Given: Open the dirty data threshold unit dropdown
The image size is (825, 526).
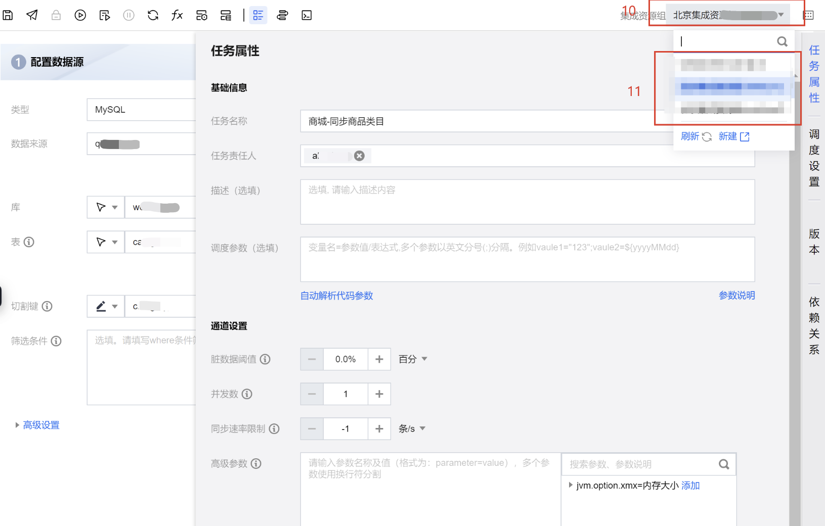Looking at the screenshot, I should (x=413, y=359).
